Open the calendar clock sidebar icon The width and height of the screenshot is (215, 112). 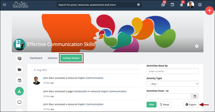pyautogui.click(x=19, y=80)
